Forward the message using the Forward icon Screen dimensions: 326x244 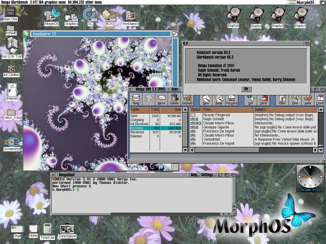coord(232,100)
